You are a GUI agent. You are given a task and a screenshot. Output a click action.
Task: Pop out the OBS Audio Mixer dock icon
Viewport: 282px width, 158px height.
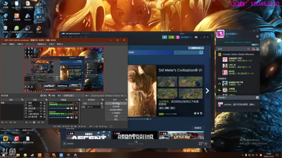[79, 100]
